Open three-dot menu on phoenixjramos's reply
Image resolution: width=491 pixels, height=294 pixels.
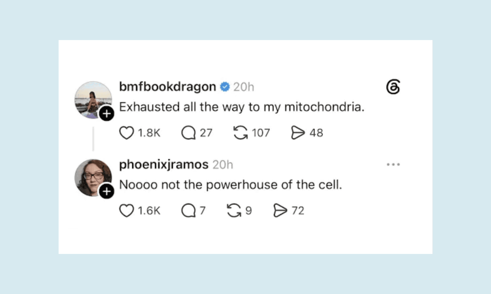pos(393,165)
